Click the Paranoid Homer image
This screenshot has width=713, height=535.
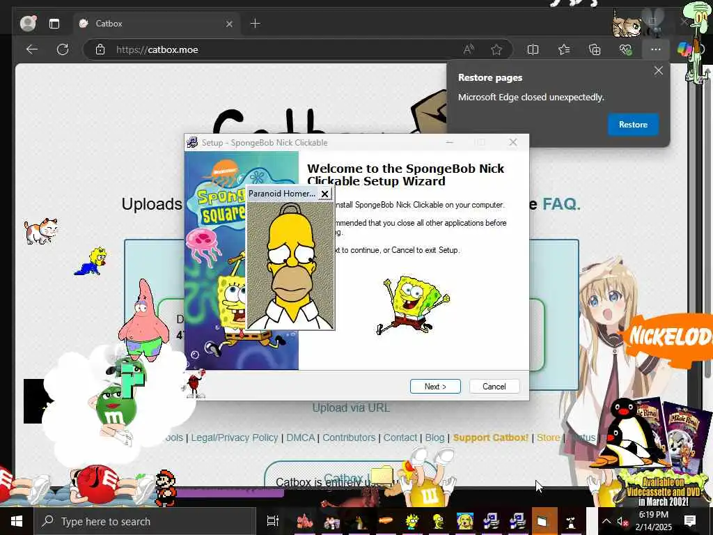[x=290, y=265]
